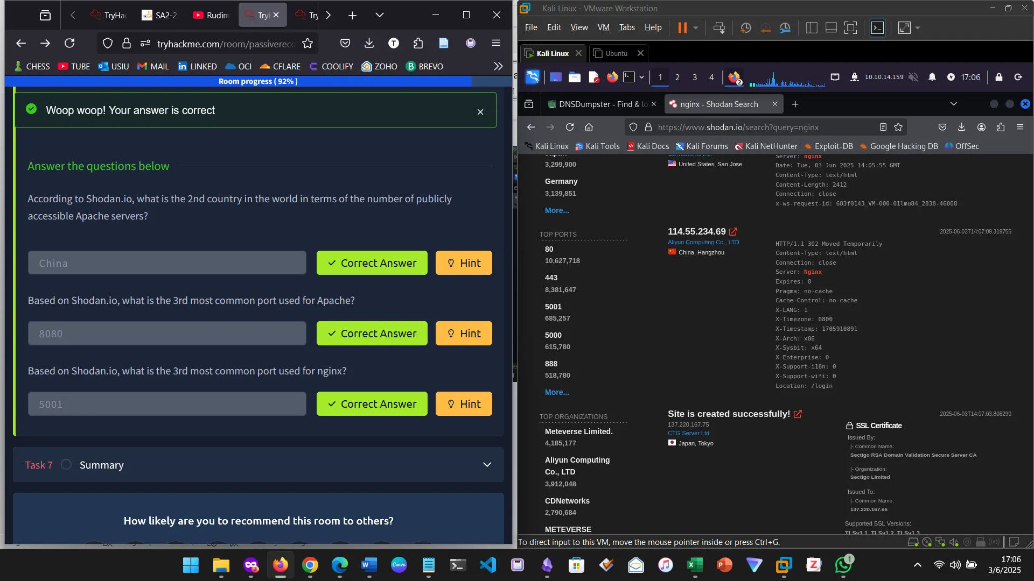Switch to the SA2-2 tab
The width and height of the screenshot is (1034, 581).
click(x=159, y=15)
